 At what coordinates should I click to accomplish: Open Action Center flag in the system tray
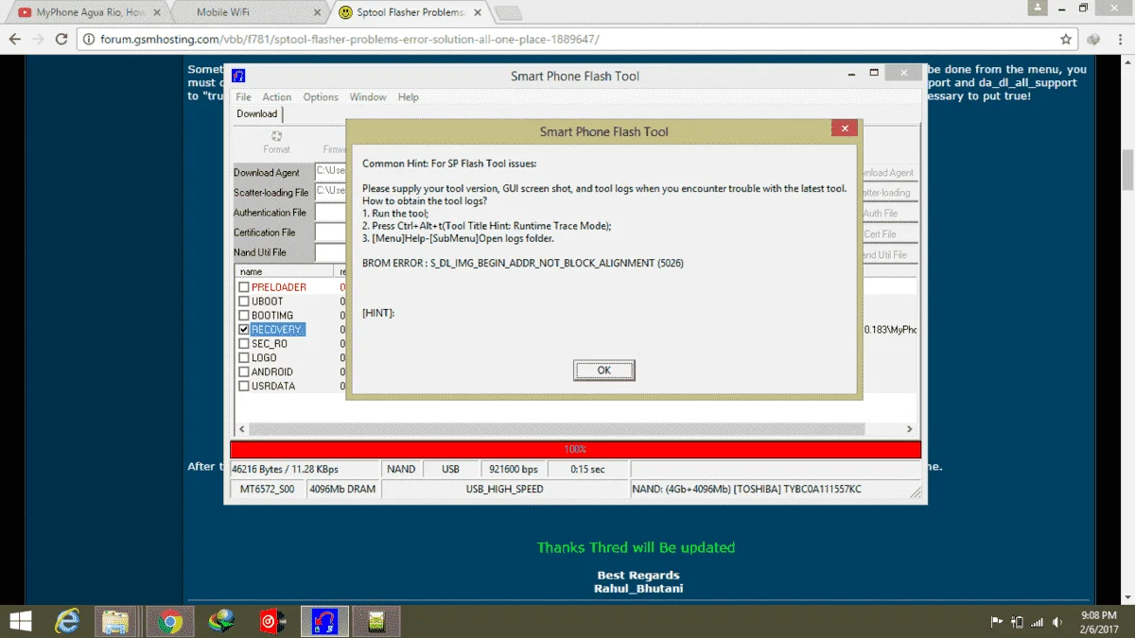[x=997, y=622]
